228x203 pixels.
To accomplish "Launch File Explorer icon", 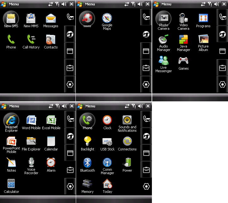I will pyautogui.click(x=31, y=141).
